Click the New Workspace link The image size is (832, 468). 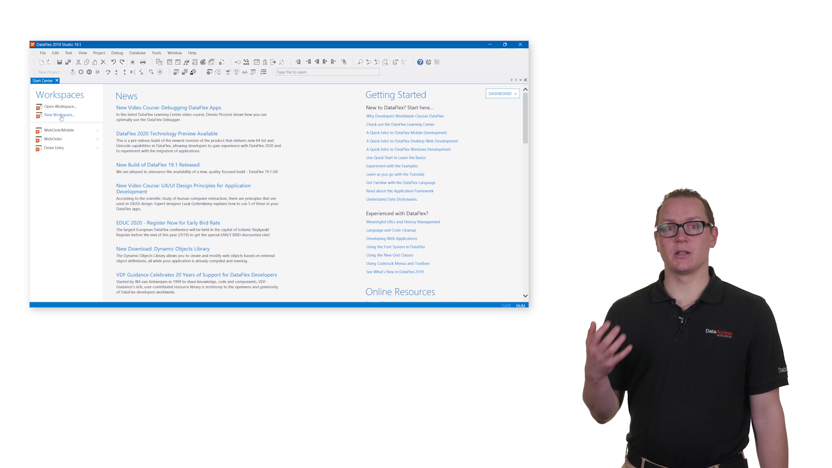click(59, 115)
